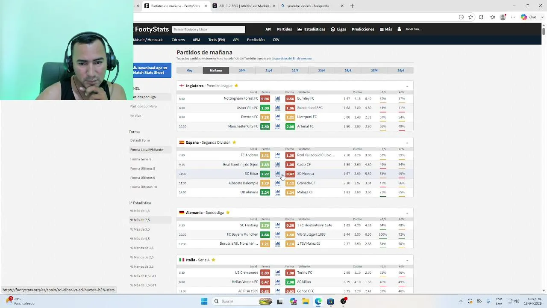This screenshot has height=308, width=547.
Task: Switch to youtube videos Búsqueda tab
Action: coord(312,6)
